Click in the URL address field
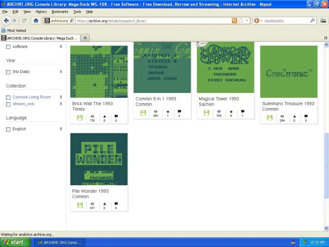 coord(153,21)
